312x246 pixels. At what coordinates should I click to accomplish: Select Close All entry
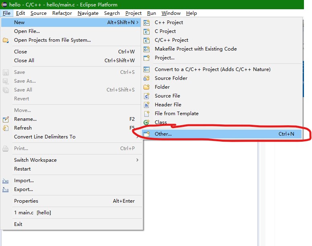pyautogui.click(x=72, y=60)
